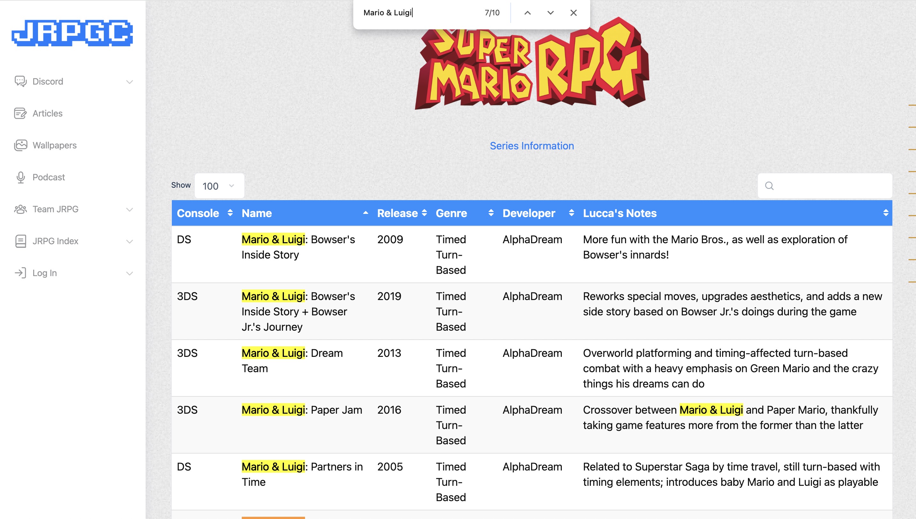916x519 pixels.
Task: Click release year 2013 cell
Action: (389, 353)
